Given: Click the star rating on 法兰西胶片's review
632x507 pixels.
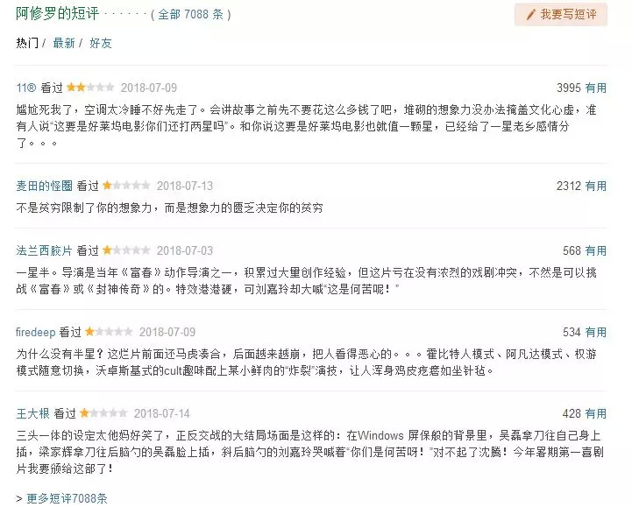Looking at the screenshot, I should [126, 250].
